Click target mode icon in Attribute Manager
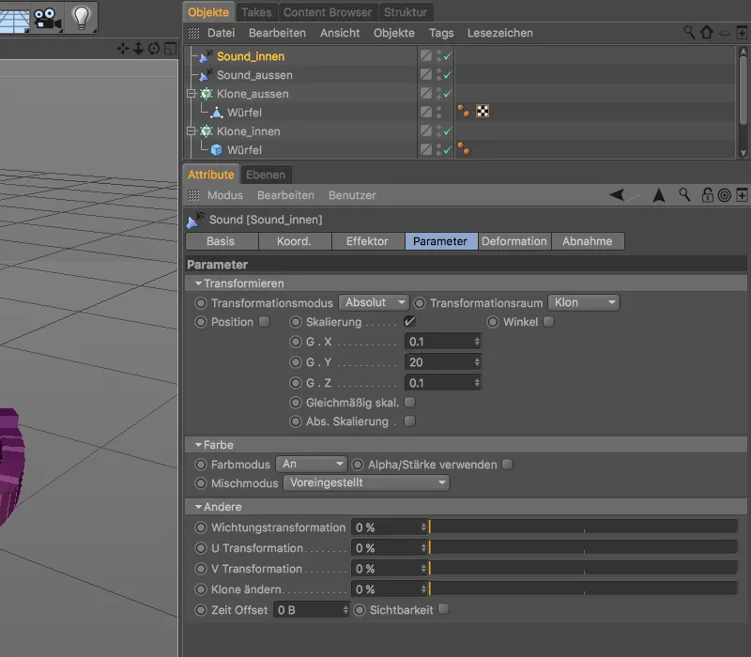The width and height of the screenshot is (751, 657). click(x=725, y=195)
